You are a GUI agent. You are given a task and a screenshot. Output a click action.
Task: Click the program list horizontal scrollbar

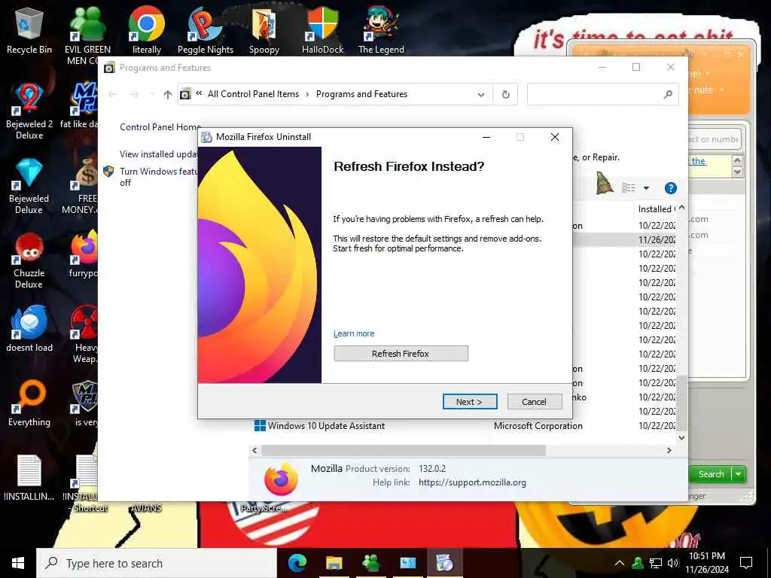pyautogui.click(x=404, y=450)
